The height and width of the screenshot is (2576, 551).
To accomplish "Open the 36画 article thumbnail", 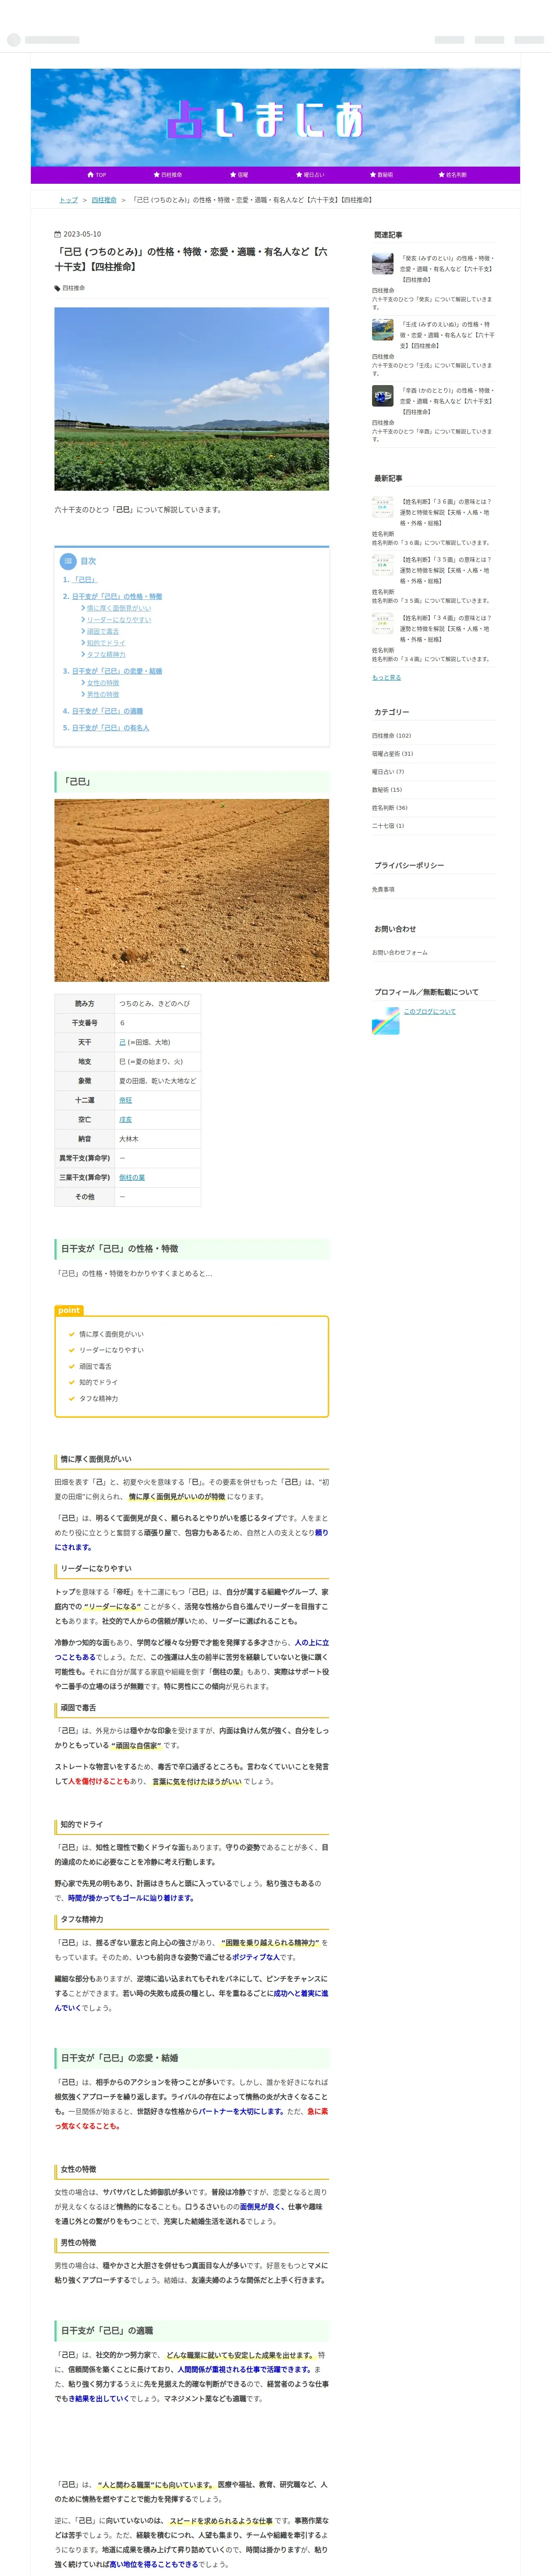I will pyautogui.click(x=382, y=508).
